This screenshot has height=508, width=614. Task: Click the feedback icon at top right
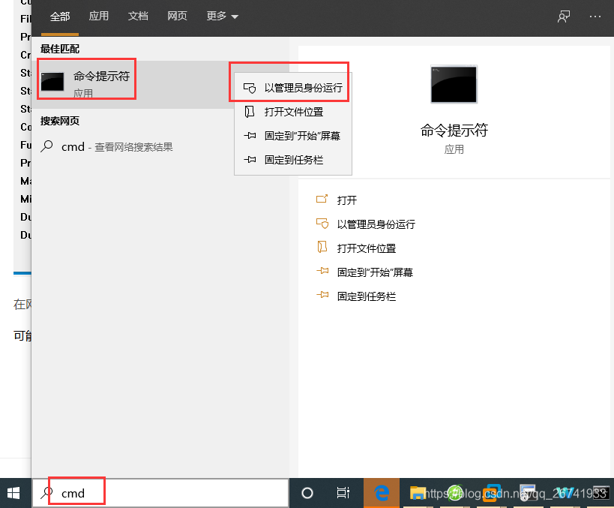pyautogui.click(x=563, y=16)
